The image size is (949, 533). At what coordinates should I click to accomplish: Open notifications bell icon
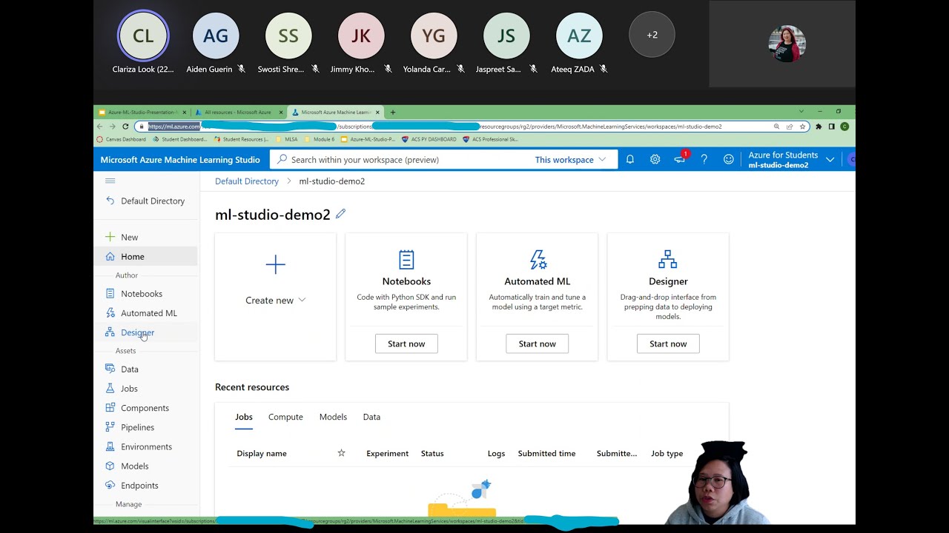click(x=630, y=159)
